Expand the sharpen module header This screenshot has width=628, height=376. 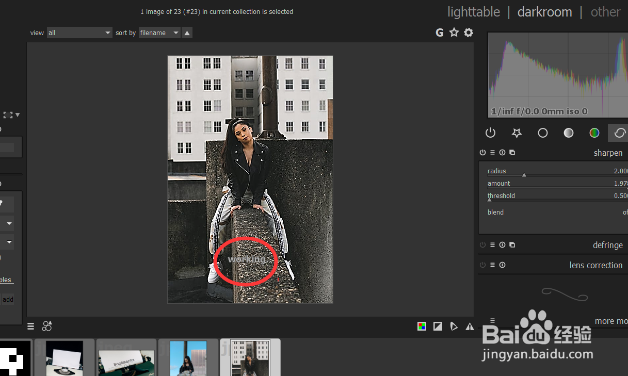(x=608, y=153)
